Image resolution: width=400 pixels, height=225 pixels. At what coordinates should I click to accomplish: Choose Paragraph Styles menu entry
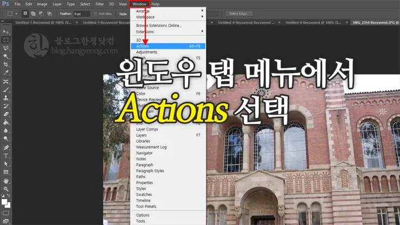[168, 171]
